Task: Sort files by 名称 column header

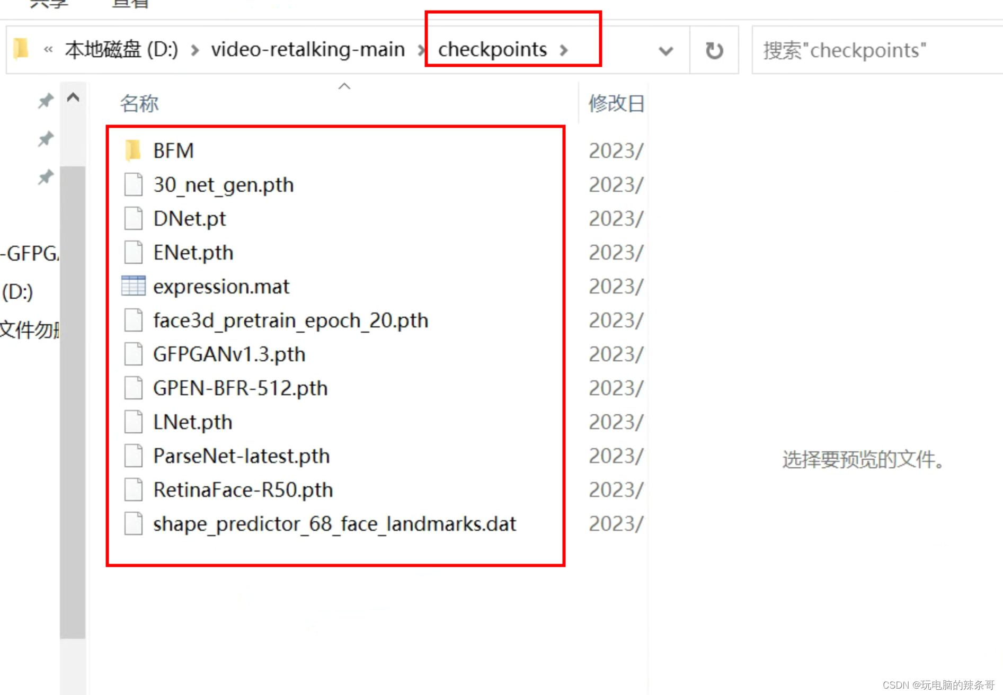Action: 139,103
